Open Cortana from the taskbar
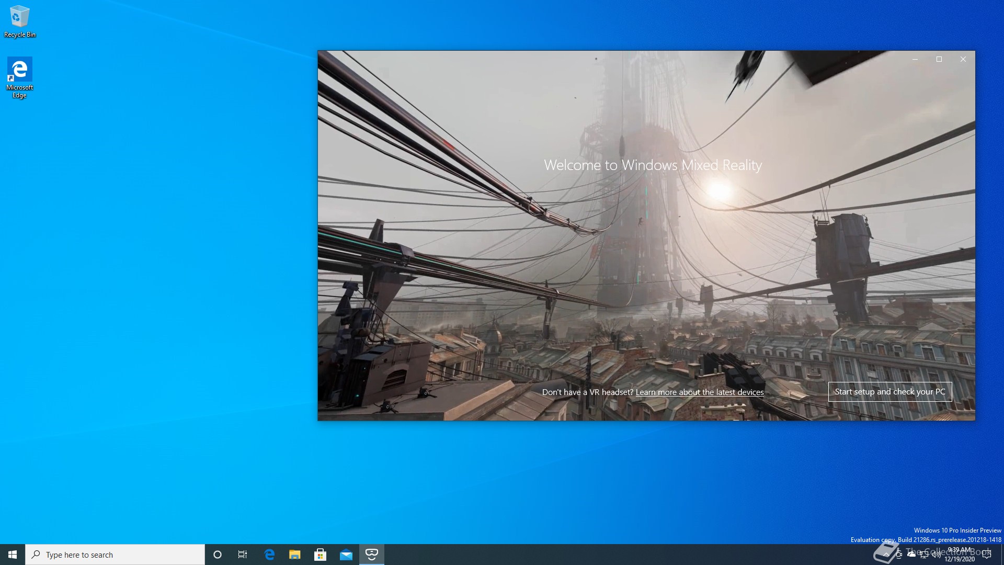 tap(218, 555)
